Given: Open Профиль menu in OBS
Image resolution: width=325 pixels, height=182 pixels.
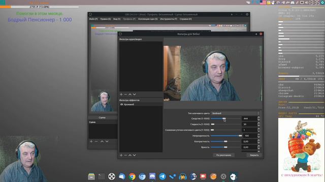Looking at the screenshot, I should point(129,19).
